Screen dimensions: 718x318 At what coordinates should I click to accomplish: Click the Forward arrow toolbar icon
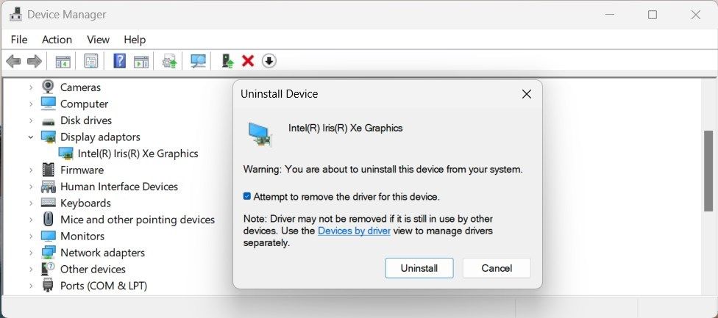tap(35, 61)
